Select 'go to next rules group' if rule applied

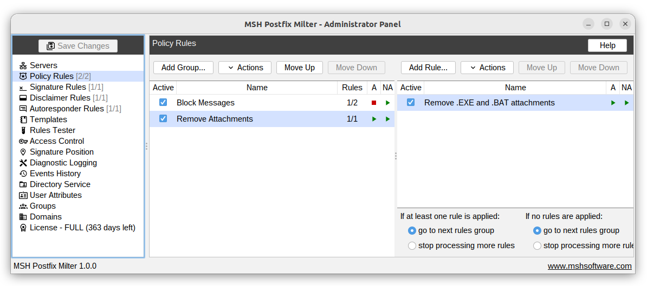click(x=412, y=230)
